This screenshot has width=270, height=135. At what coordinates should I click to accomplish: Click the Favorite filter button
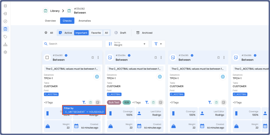tap(96, 33)
